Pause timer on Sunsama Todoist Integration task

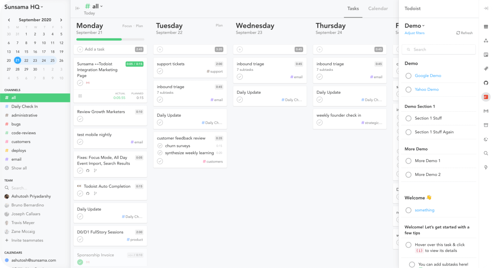pos(80,96)
